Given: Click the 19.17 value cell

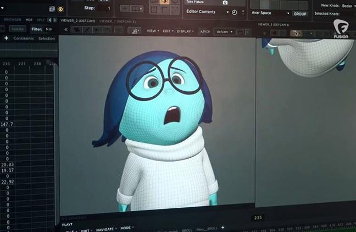Looking at the screenshot, I should click(x=8, y=170).
